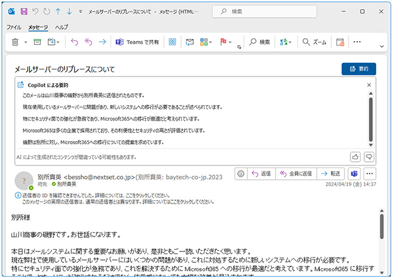Archive the message with archive box icon

tap(37, 42)
